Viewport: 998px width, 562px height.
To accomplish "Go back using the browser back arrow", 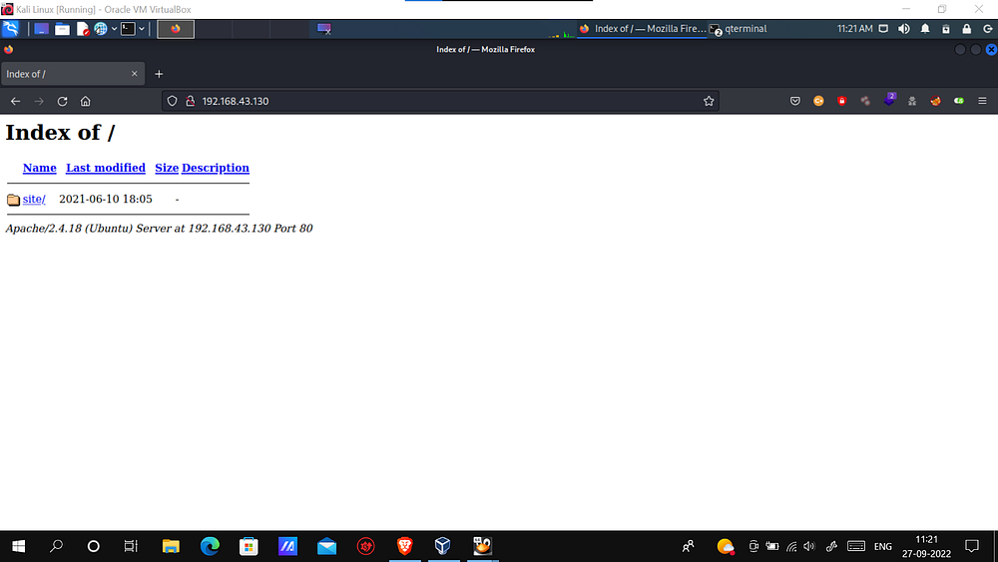I will click(15, 101).
